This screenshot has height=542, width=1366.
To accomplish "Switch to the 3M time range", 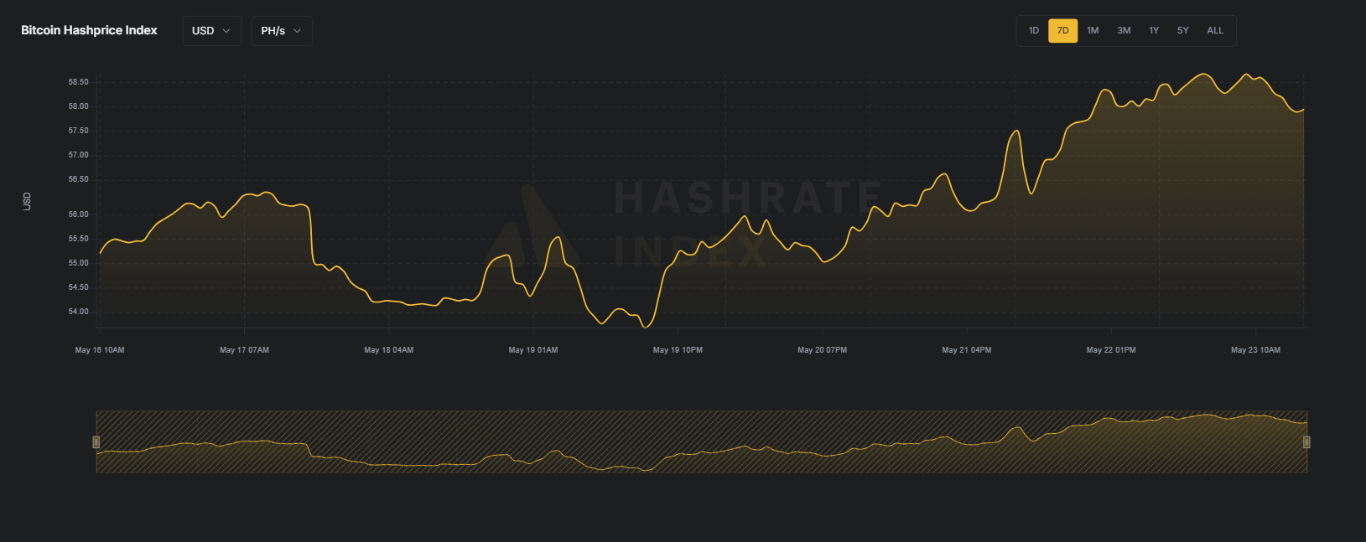I will click(1124, 31).
